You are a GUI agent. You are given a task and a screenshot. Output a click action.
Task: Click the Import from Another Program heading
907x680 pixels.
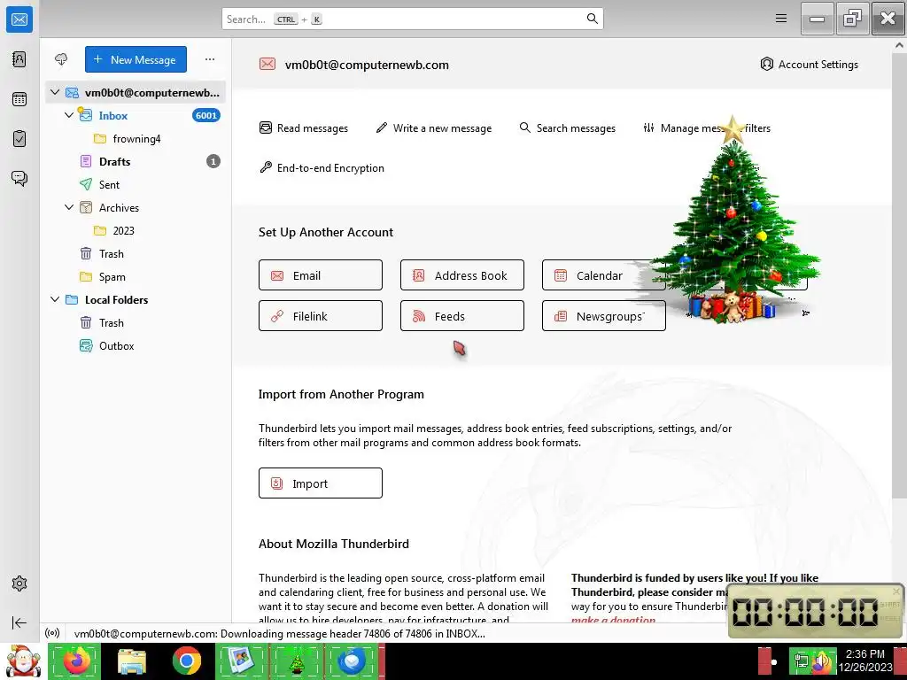click(x=341, y=394)
